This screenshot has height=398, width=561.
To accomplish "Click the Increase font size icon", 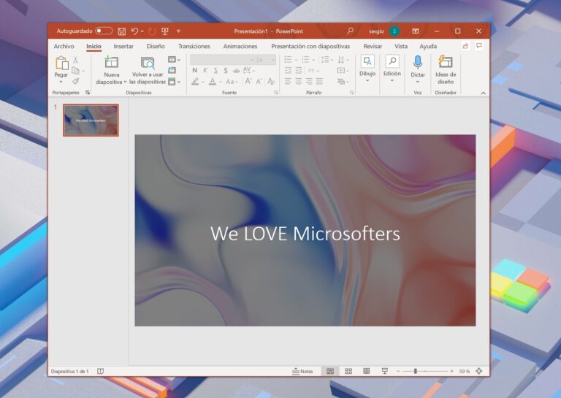I will (x=248, y=82).
